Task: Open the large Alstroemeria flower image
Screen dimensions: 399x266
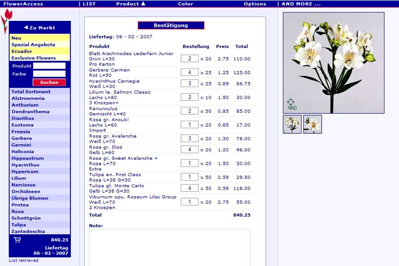Action: pos(333,62)
